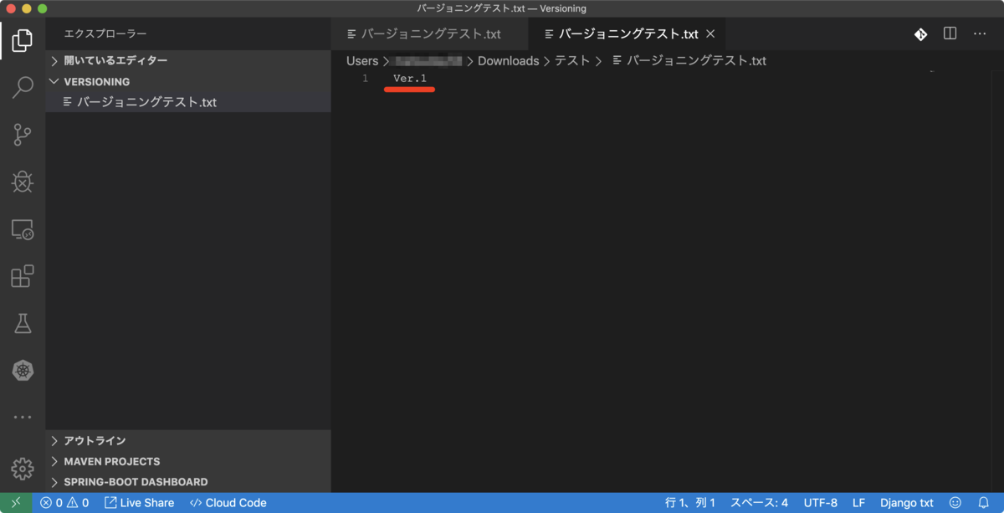
Task: Start Live Share session
Action: 139,503
